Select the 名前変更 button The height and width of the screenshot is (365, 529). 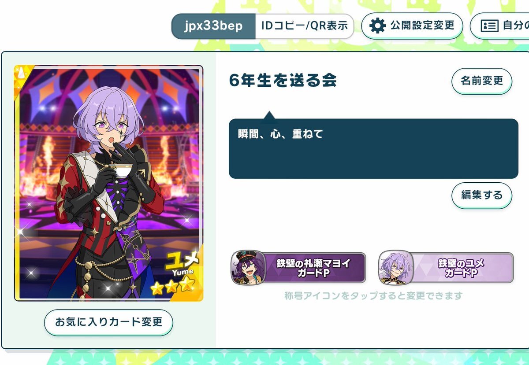482,81
